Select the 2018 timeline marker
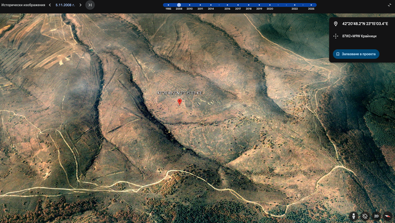The width and height of the screenshot is (395, 223). (249, 5)
